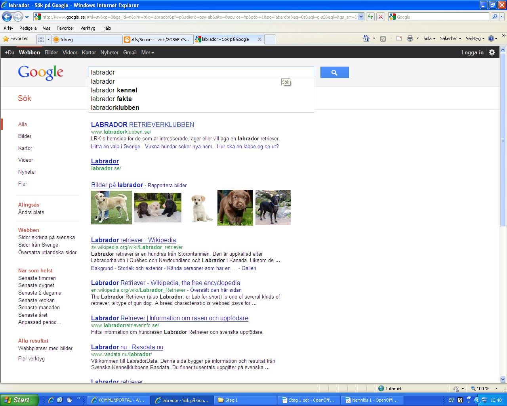Open the Mer dropdown in Google bar
Viewport: 507px width, 406px height.
click(147, 52)
